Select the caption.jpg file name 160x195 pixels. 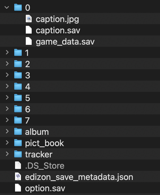(57, 19)
